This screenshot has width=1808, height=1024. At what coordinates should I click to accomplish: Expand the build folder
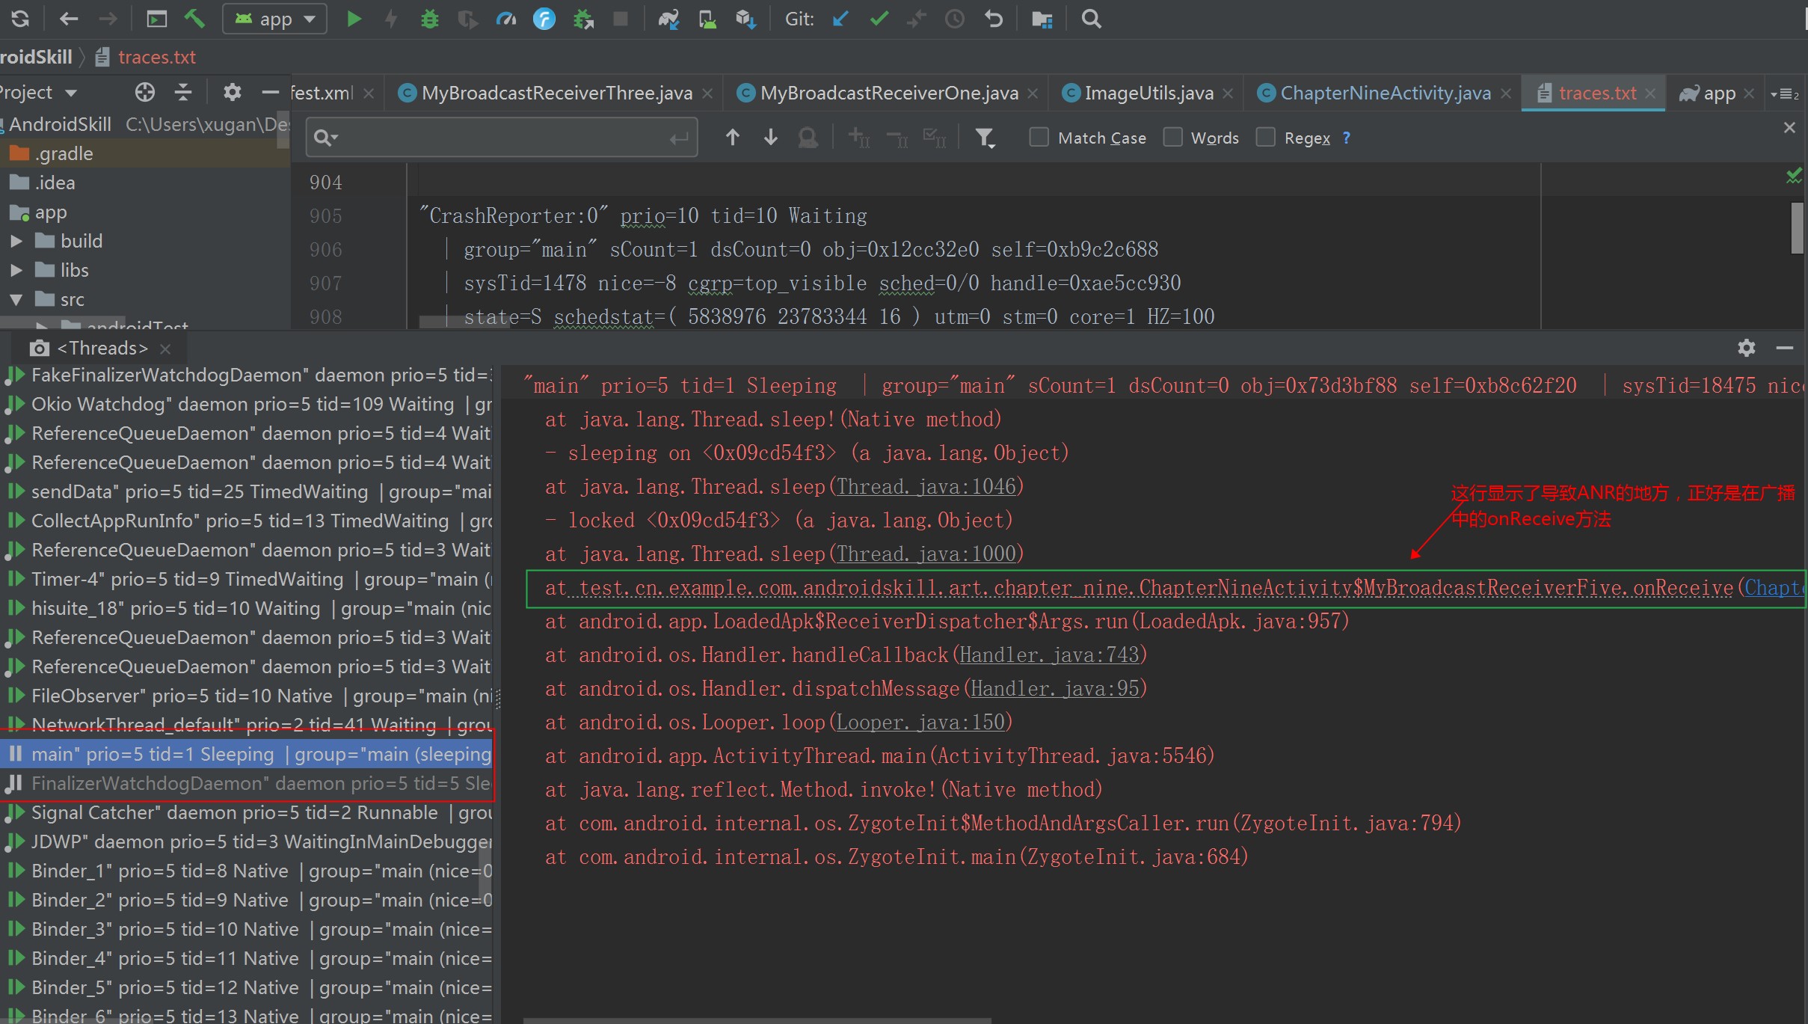(x=16, y=241)
